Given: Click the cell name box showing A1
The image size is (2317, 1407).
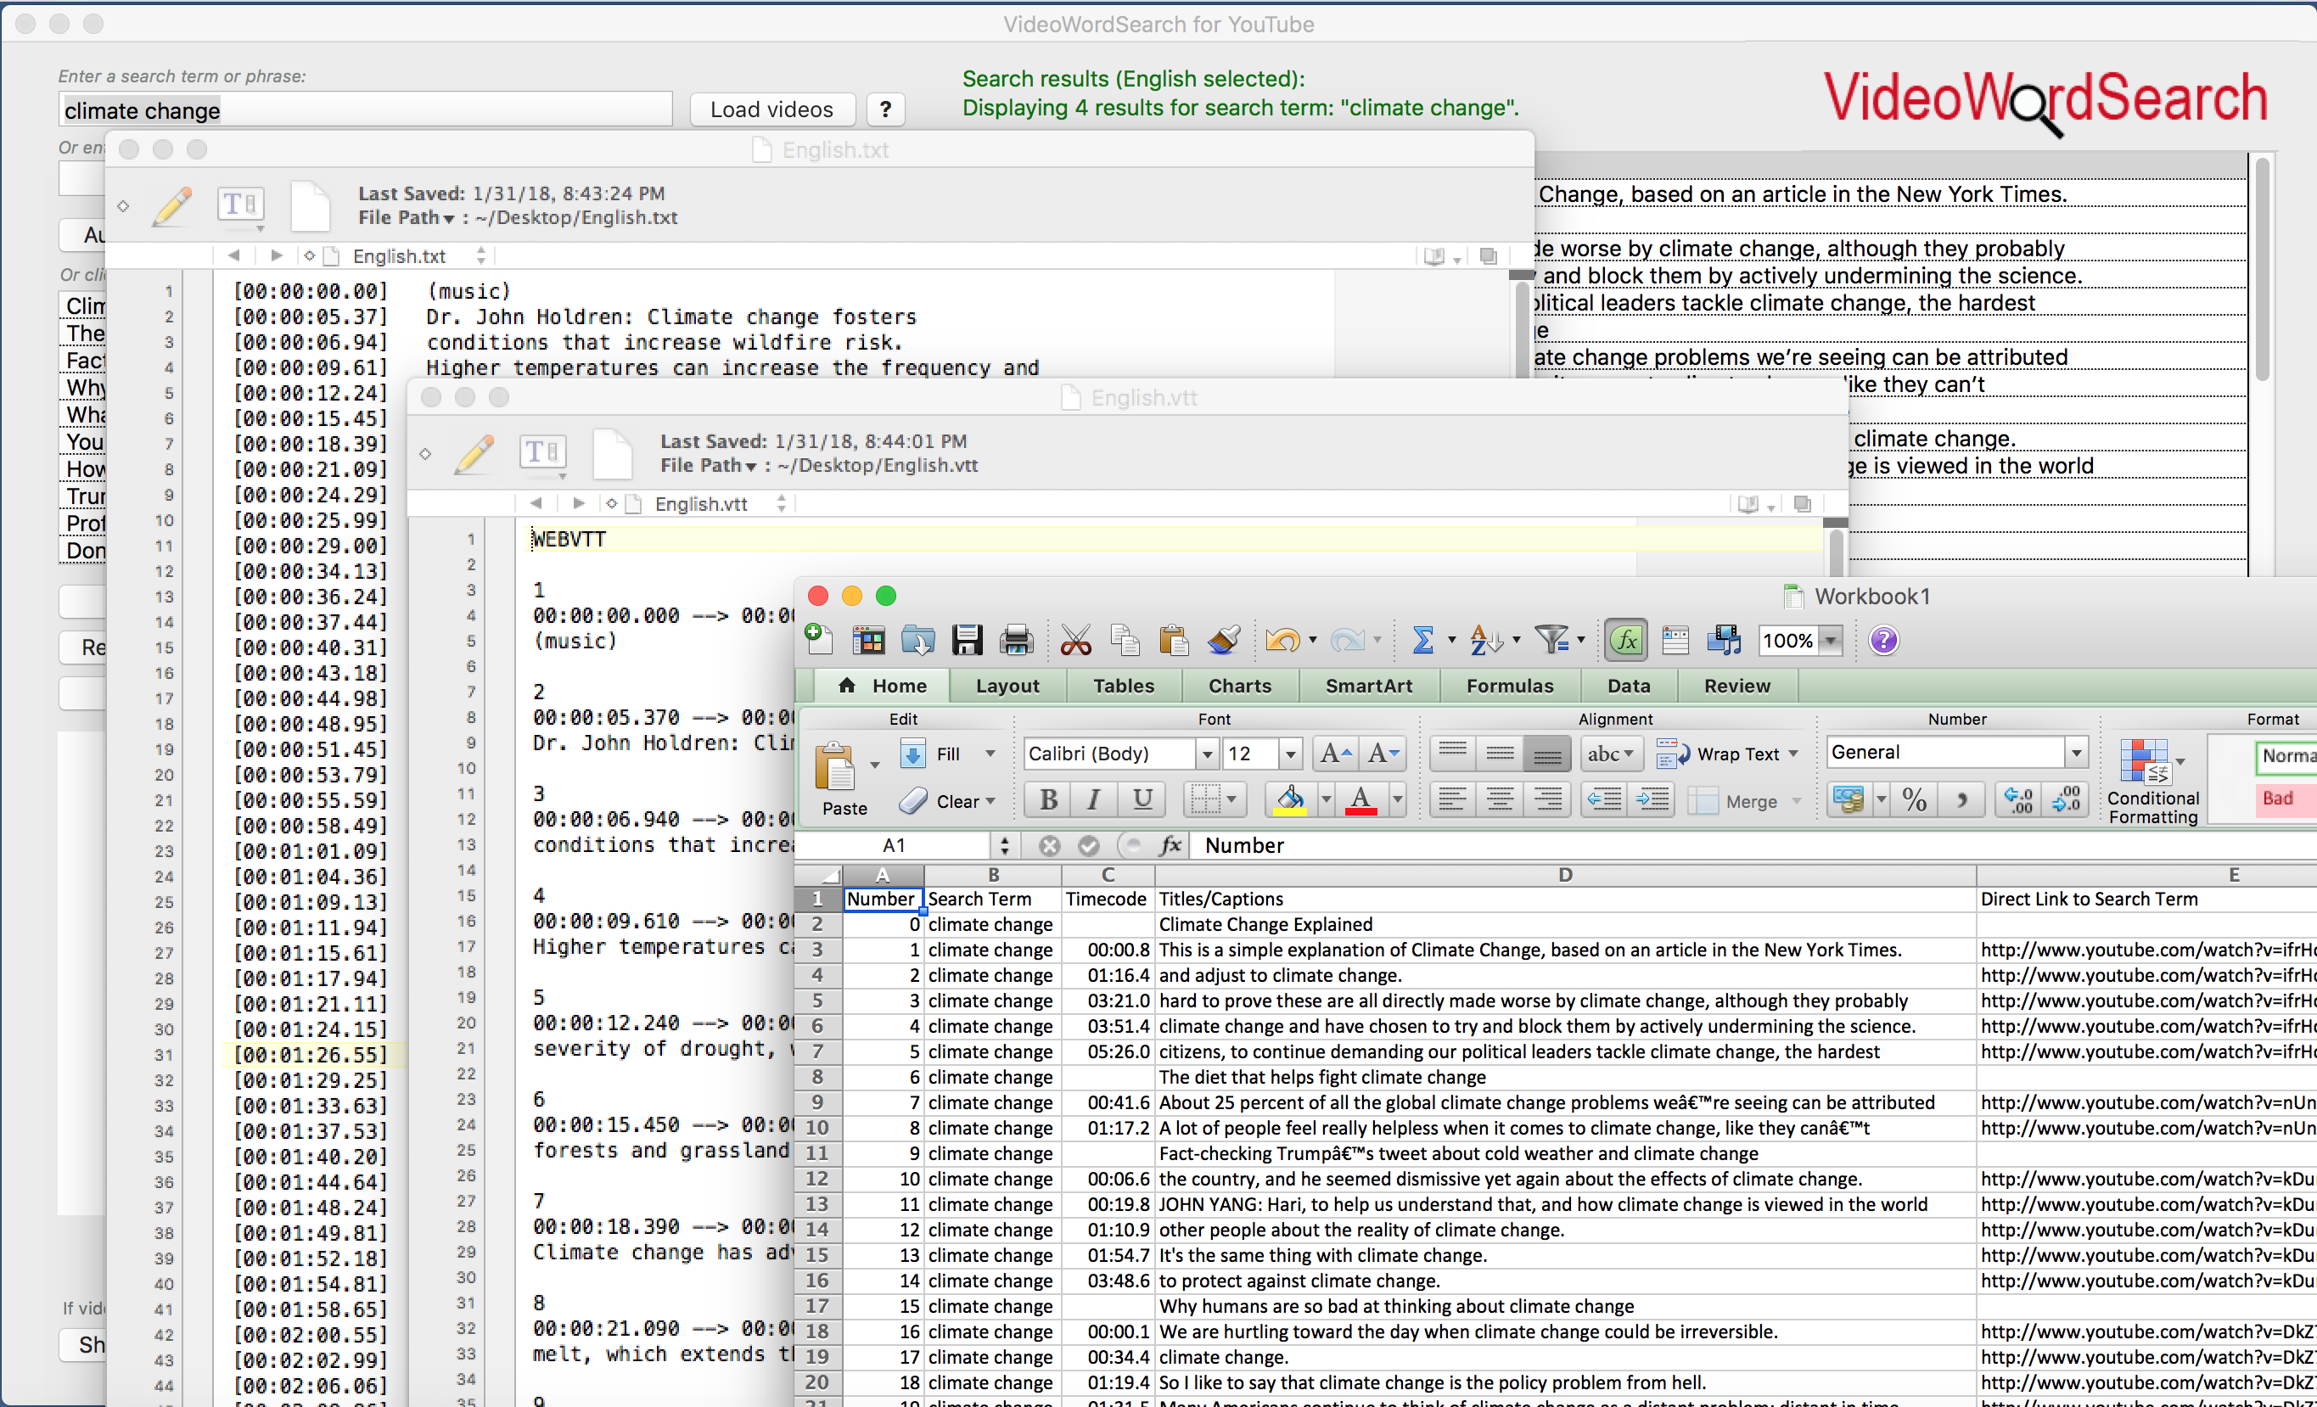Looking at the screenshot, I should (x=895, y=844).
